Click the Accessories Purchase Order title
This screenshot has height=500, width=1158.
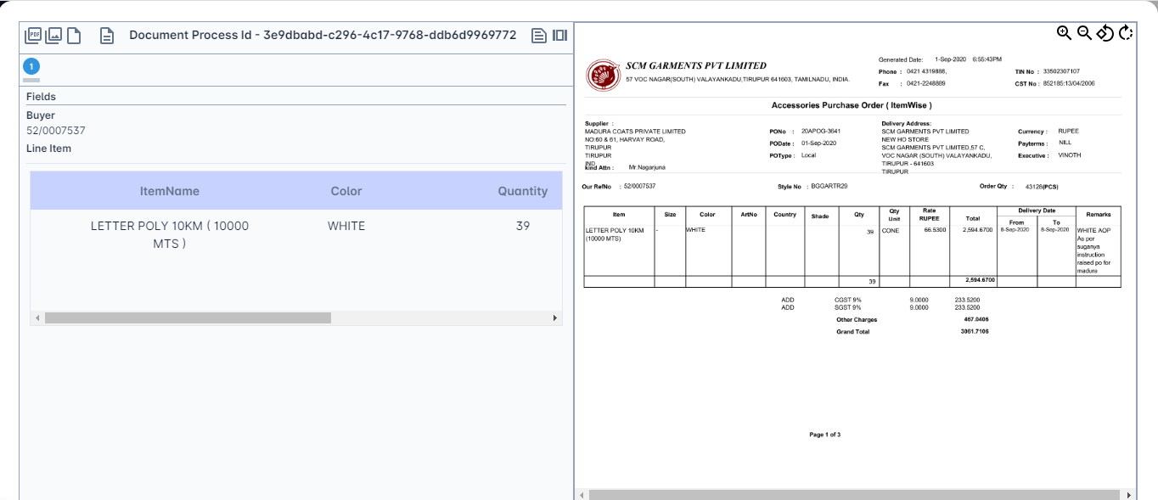click(852, 105)
